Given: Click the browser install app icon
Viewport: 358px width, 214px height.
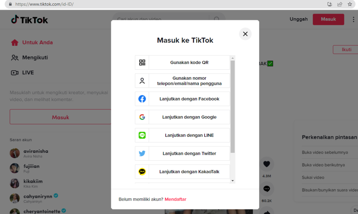Looking at the screenshot, I should click(x=330, y=4).
